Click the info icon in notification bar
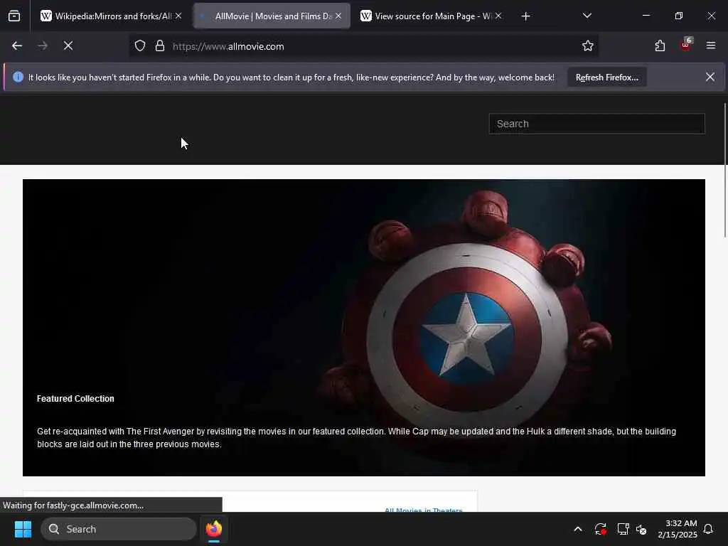The image size is (728, 546). [x=18, y=77]
